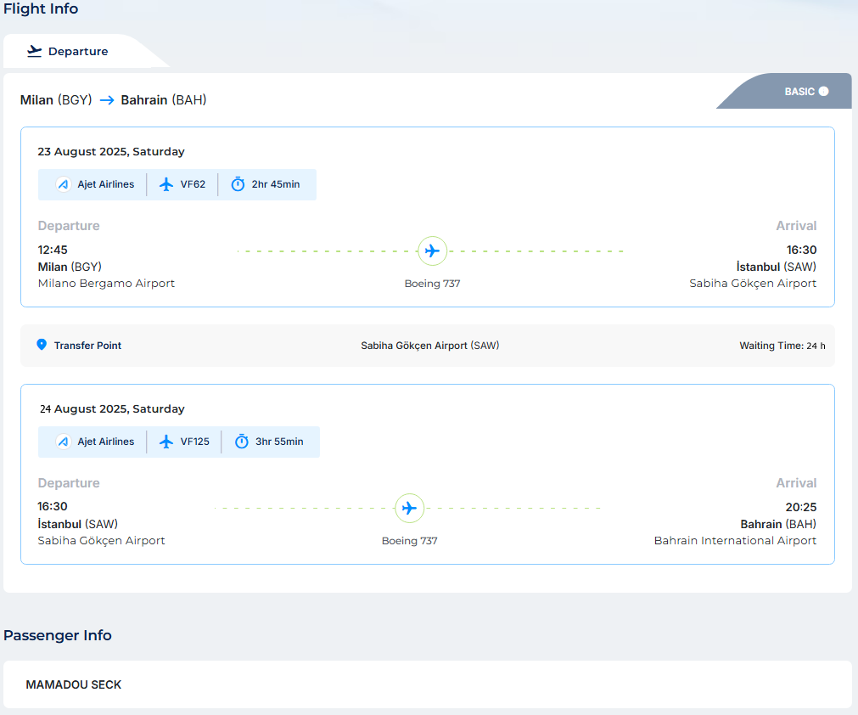Click the airplane icon beside VF62

pos(166,184)
